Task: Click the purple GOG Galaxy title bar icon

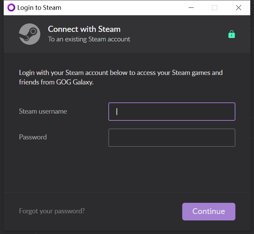Action: pyautogui.click(x=11, y=7)
